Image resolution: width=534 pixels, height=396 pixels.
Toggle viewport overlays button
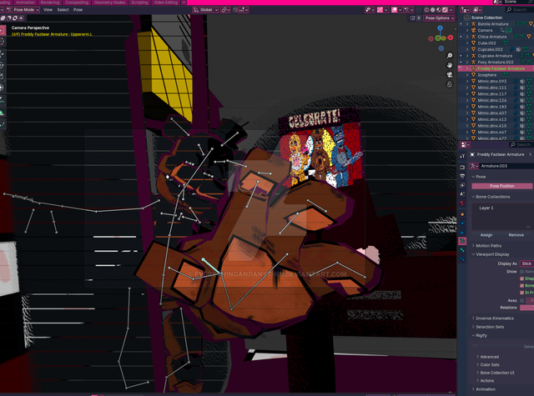[395, 10]
